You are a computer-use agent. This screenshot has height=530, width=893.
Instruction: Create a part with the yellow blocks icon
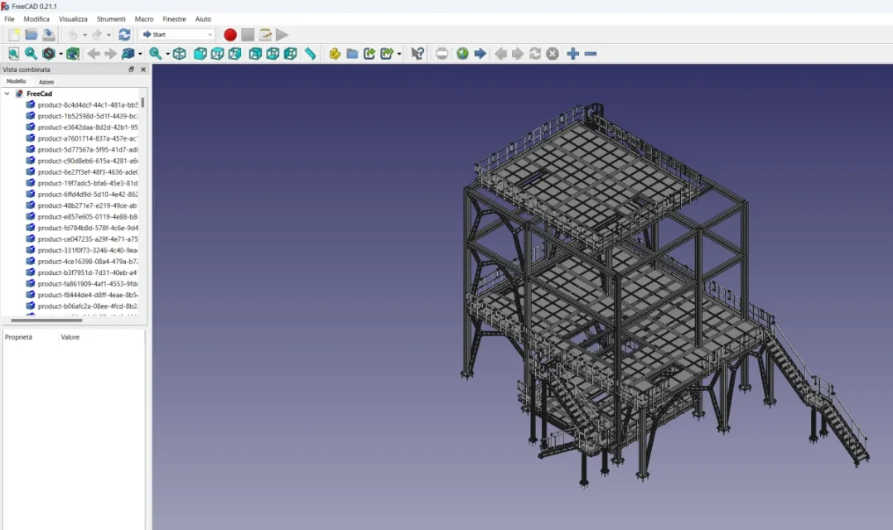335,54
